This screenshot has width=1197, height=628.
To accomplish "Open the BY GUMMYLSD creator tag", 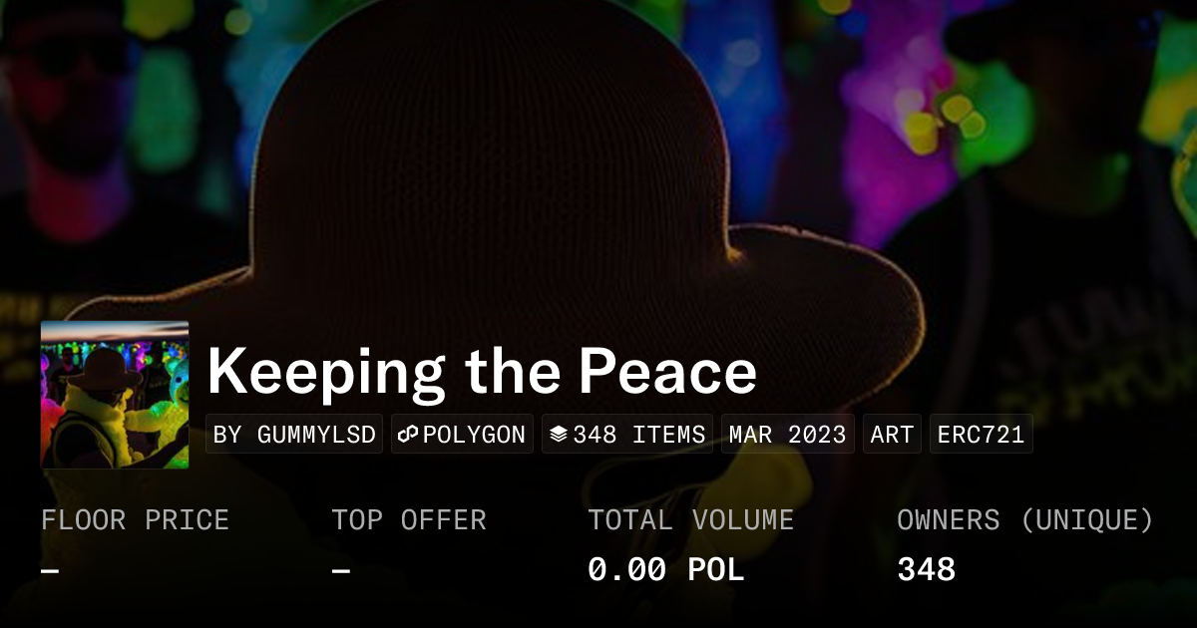I will point(294,435).
